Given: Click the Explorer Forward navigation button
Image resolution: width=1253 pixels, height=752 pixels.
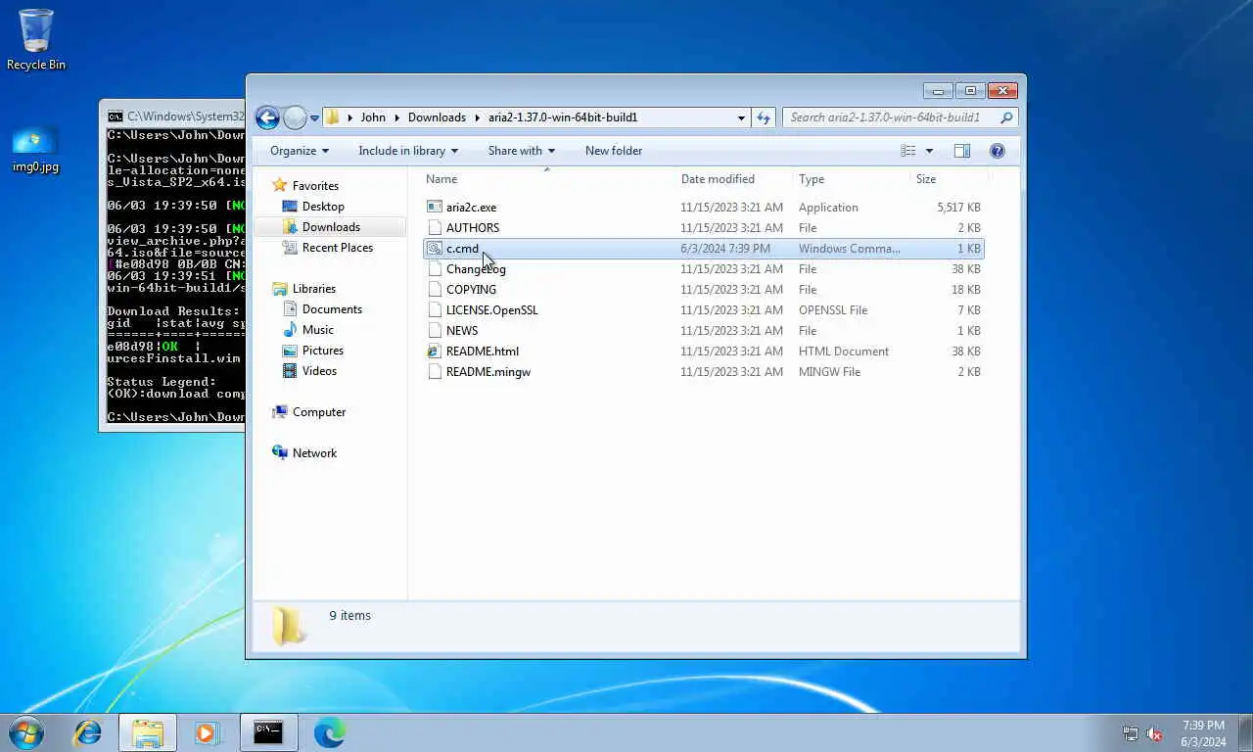Looking at the screenshot, I should (x=295, y=117).
